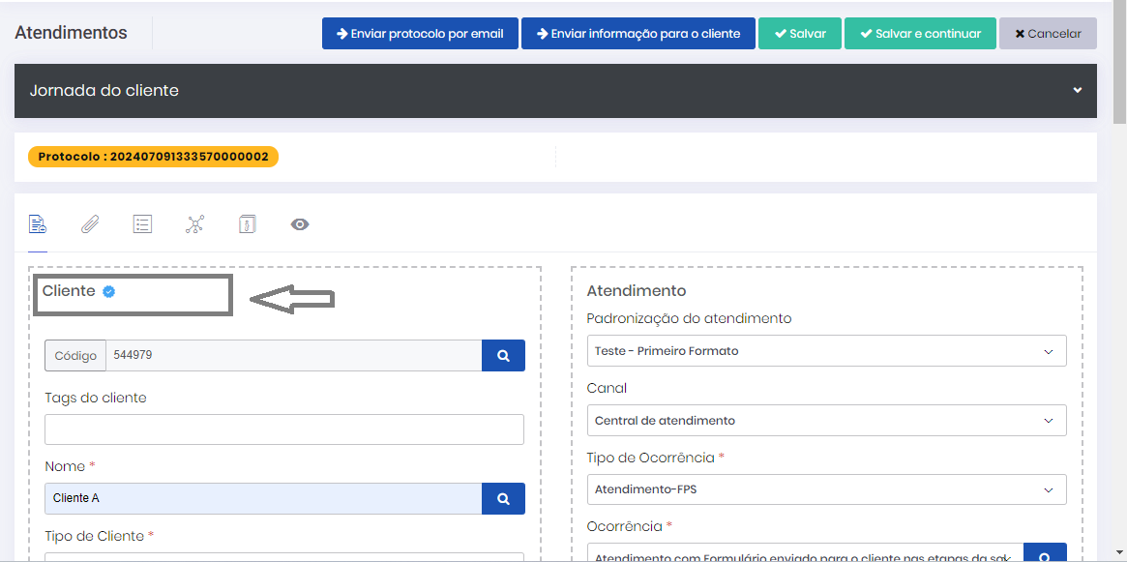Open the Tipo de Ocorrência dropdown
The height and width of the screenshot is (562, 1127).
(826, 489)
